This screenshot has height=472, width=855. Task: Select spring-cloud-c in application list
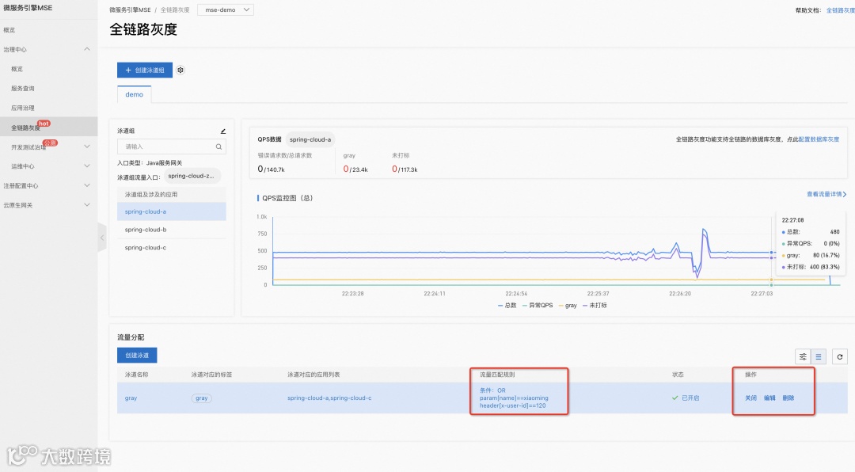pyautogui.click(x=171, y=248)
